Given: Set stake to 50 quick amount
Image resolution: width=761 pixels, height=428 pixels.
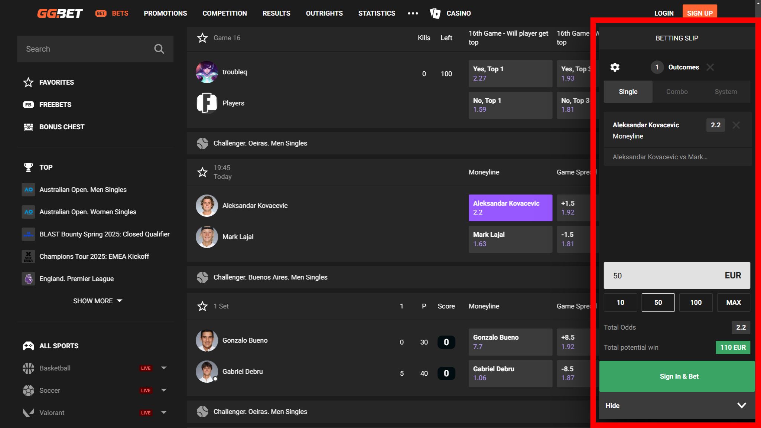Looking at the screenshot, I should 658,303.
